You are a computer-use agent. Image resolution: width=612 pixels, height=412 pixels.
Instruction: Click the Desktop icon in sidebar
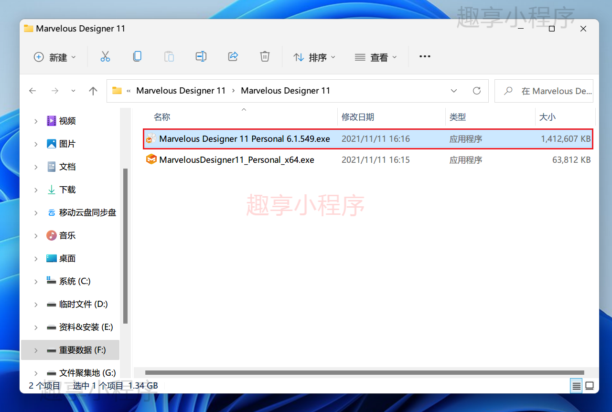[52, 258]
